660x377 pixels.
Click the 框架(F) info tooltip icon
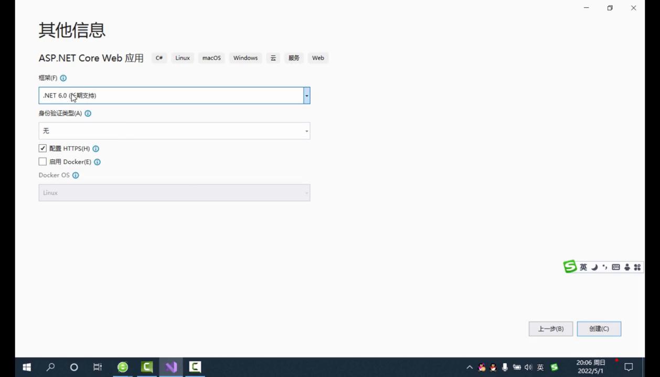tap(63, 77)
